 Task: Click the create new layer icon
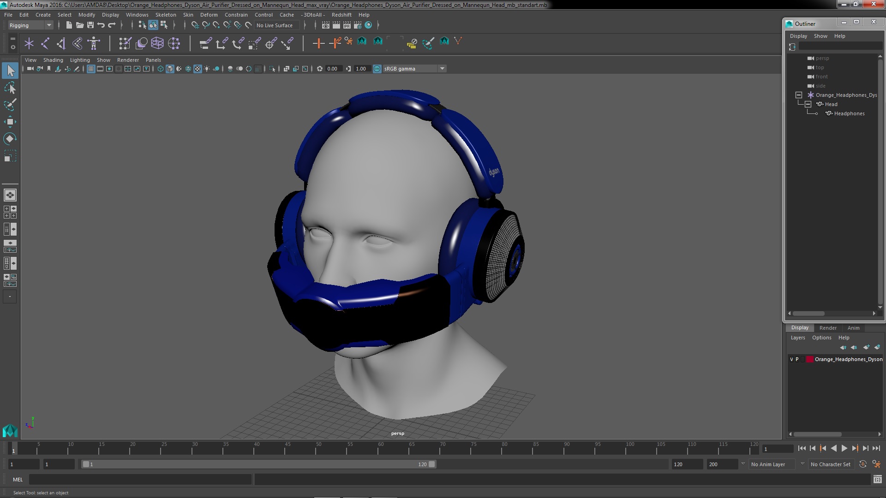(866, 347)
